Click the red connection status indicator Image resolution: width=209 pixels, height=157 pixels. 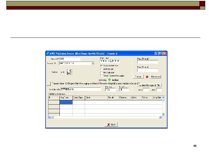[x=147, y=77]
